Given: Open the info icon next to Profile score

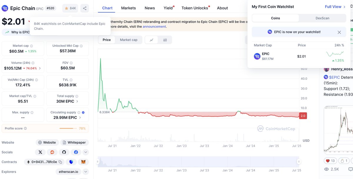Looking at the screenshot, I should (25, 128).
